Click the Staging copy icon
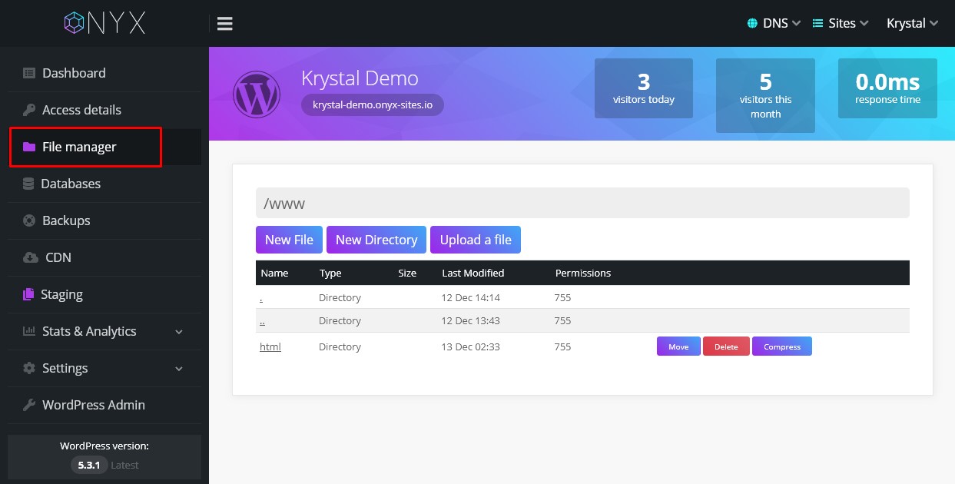955x484 pixels. [29, 294]
